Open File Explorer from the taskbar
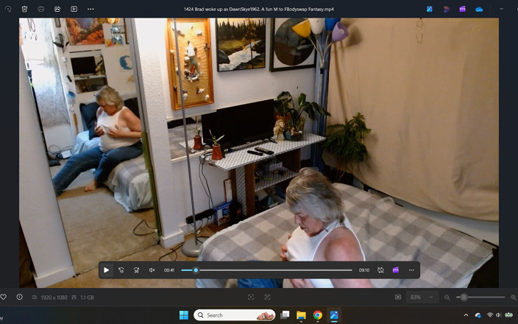This screenshot has height=324, width=518. [x=301, y=315]
